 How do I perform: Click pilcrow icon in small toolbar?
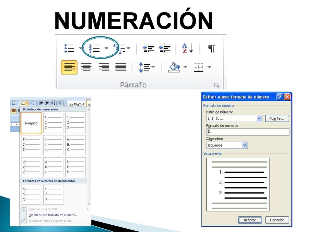coord(61,103)
